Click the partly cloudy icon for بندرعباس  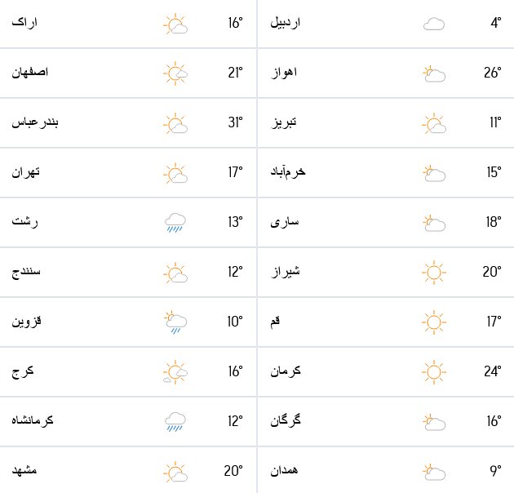tap(175, 124)
